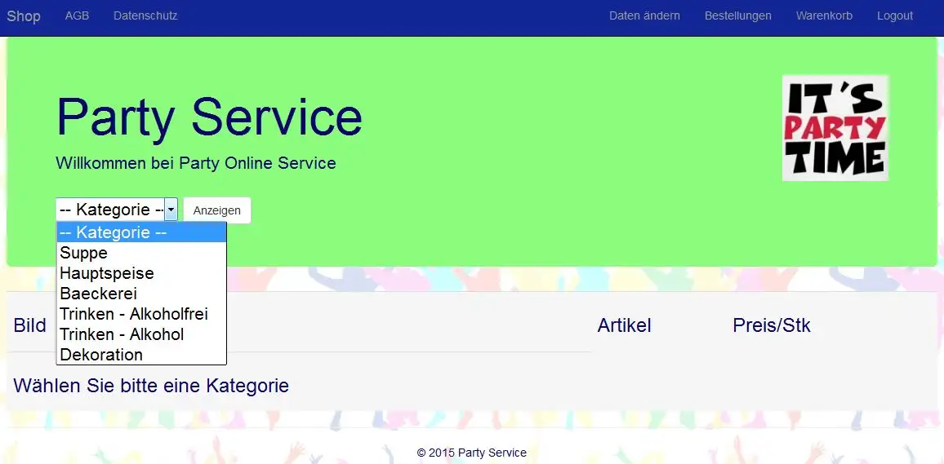Viewport: 944px width, 464px height.
Task: Choose Trinken - Alkohol category option
Action: 141,334
